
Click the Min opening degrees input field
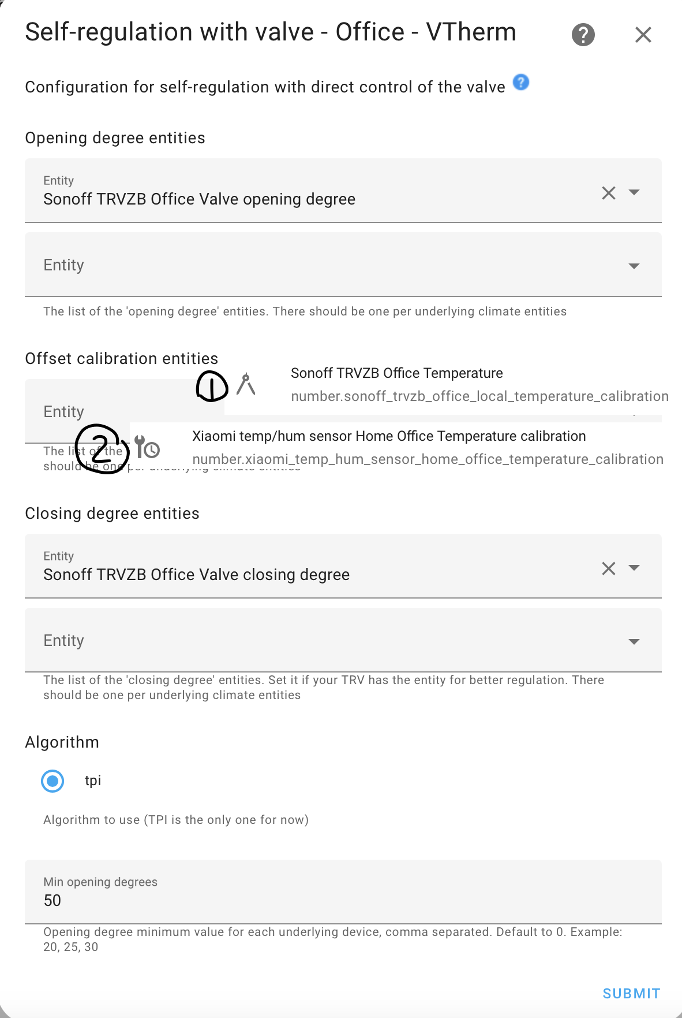tap(343, 899)
